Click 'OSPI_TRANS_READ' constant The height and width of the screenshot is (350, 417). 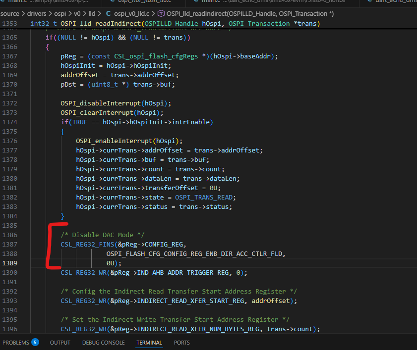point(204,198)
